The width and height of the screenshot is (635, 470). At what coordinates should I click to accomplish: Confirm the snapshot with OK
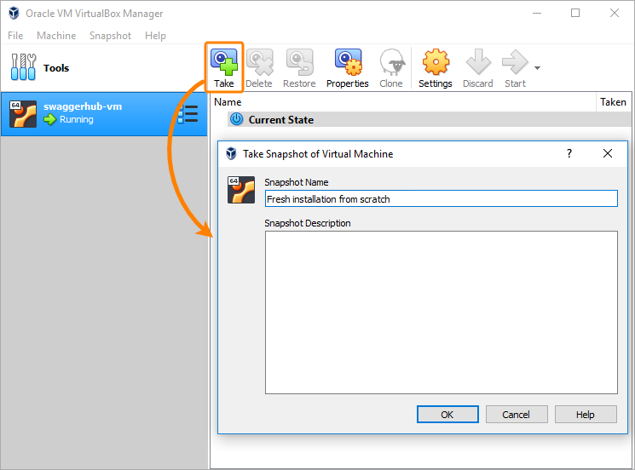coord(447,414)
